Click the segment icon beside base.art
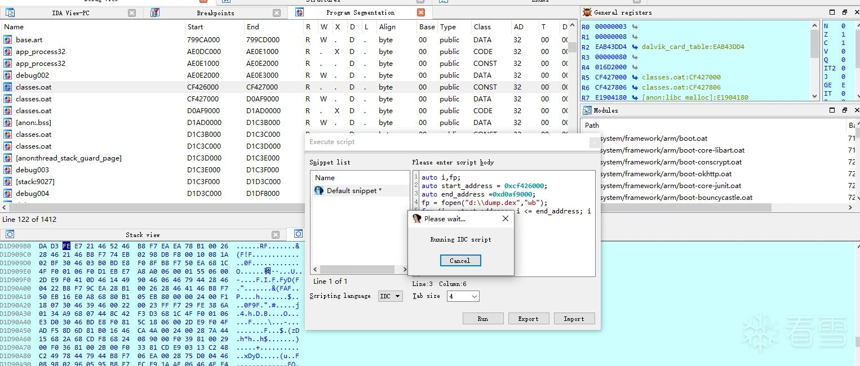This screenshot has height=366, width=860. coord(8,40)
